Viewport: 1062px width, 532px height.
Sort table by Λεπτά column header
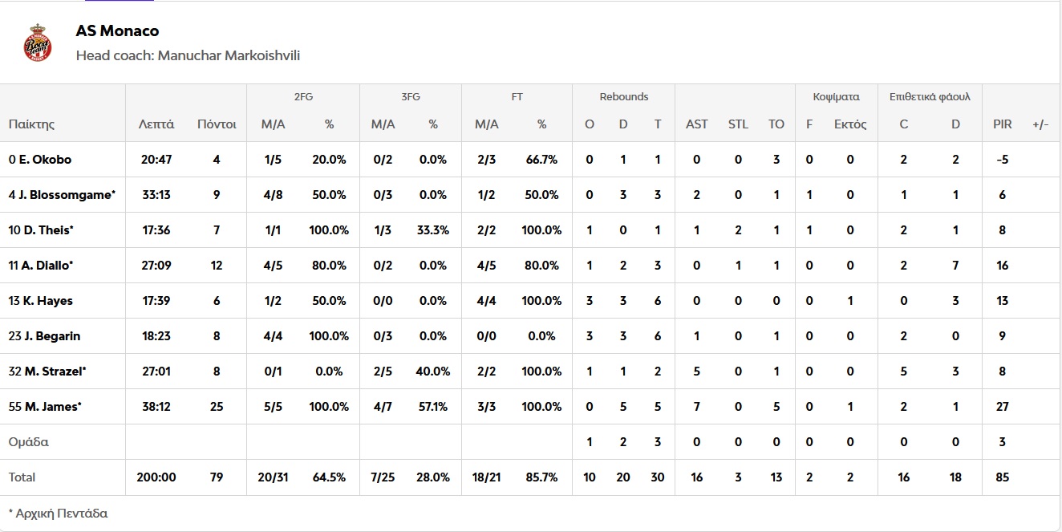coord(156,124)
